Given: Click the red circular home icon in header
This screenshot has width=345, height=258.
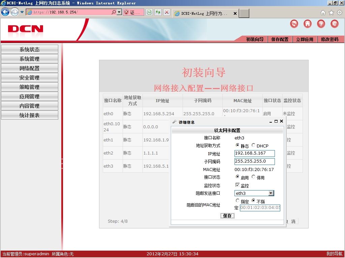Looking at the screenshot, I should point(308,24).
